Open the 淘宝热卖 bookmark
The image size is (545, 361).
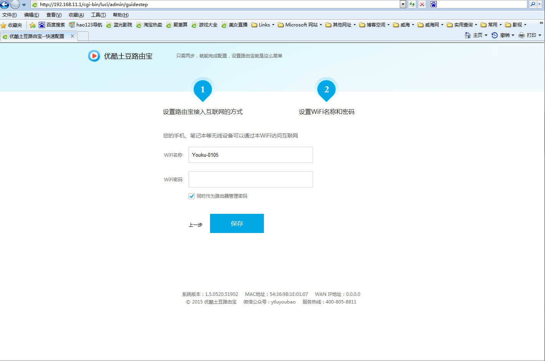(149, 25)
